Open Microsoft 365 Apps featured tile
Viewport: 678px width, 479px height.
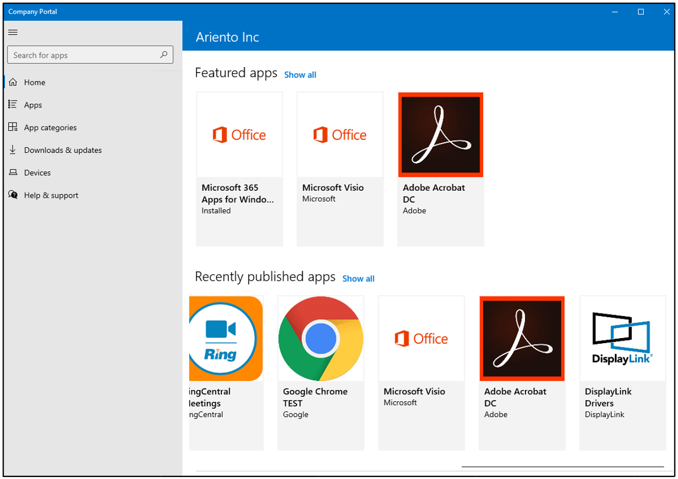click(x=239, y=169)
